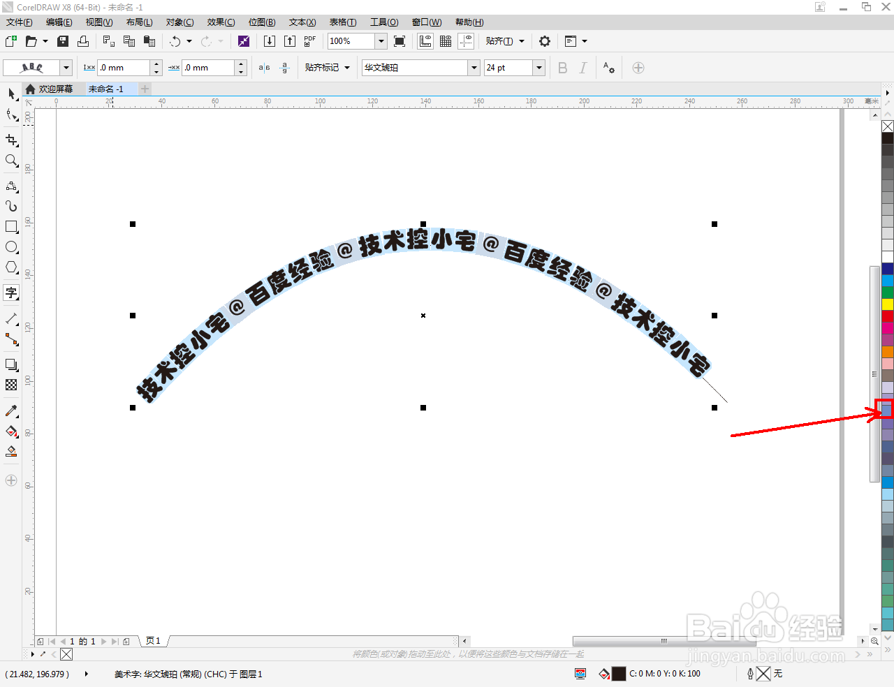The height and width of the screenshot is (687, 894).
Task: Select the Ellipse tool
Action: click(11, 247)
